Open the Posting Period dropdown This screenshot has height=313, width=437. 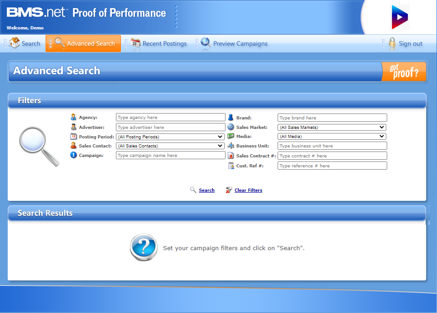(170, 137)
